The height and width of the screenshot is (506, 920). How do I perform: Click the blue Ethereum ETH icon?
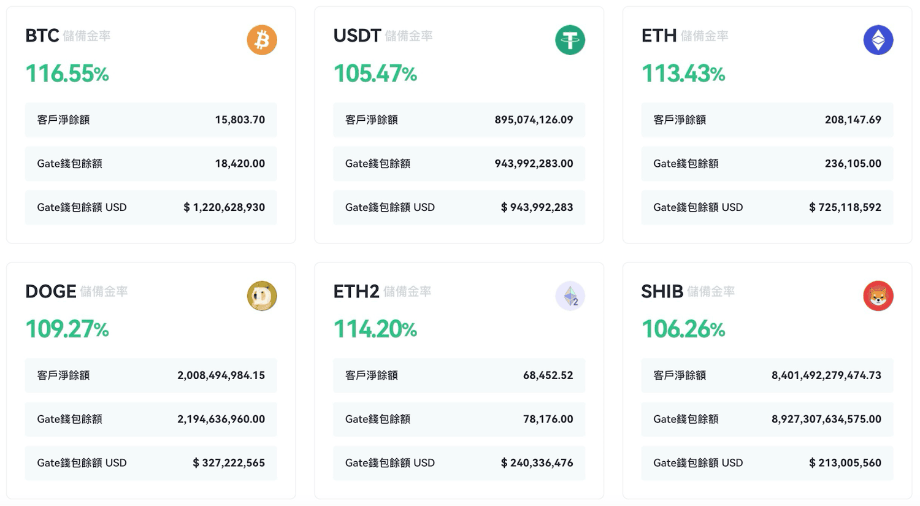pyautogui.click(x=878, y=40)
